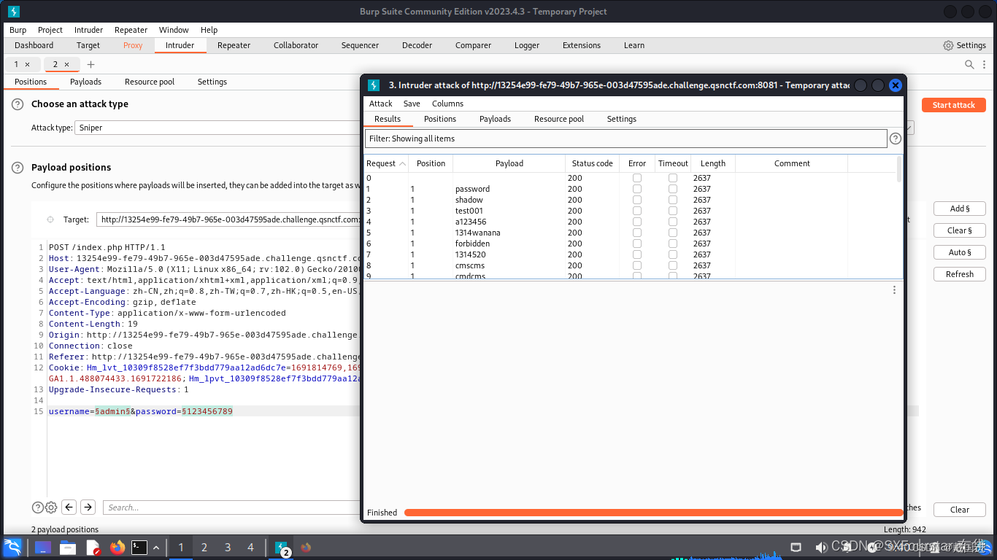The height and width of the screenshot is (560, 997).
Task: Tick Timeout checkbox for payload 1314520
Action: tap(673, 254)
